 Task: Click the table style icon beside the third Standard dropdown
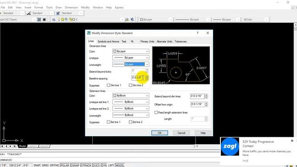58,13
